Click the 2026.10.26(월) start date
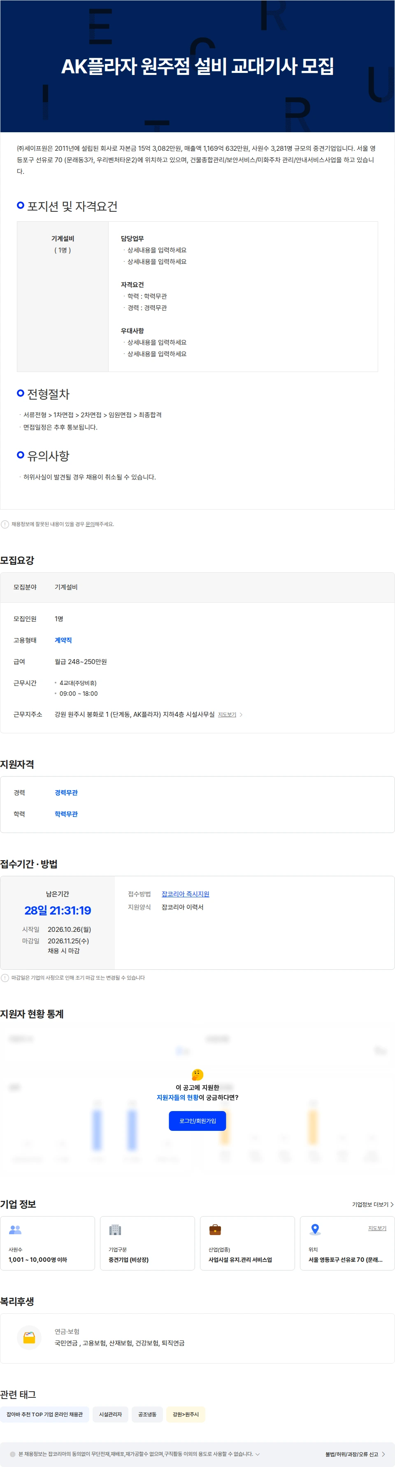 pos(70,929)
